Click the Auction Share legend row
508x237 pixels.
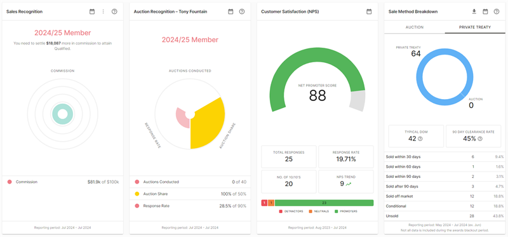pyautogui.click(x=190, y=194)
